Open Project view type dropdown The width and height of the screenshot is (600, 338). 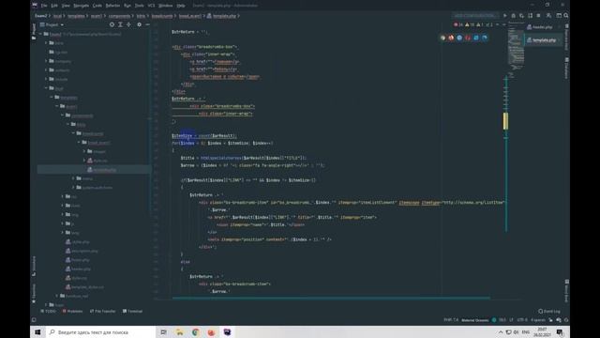[x=52, y=24]
